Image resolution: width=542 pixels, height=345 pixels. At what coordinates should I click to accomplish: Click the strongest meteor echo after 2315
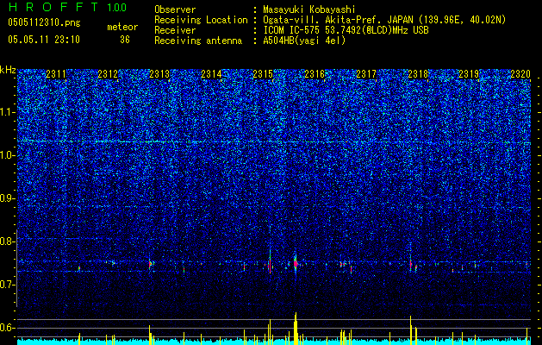296,263
